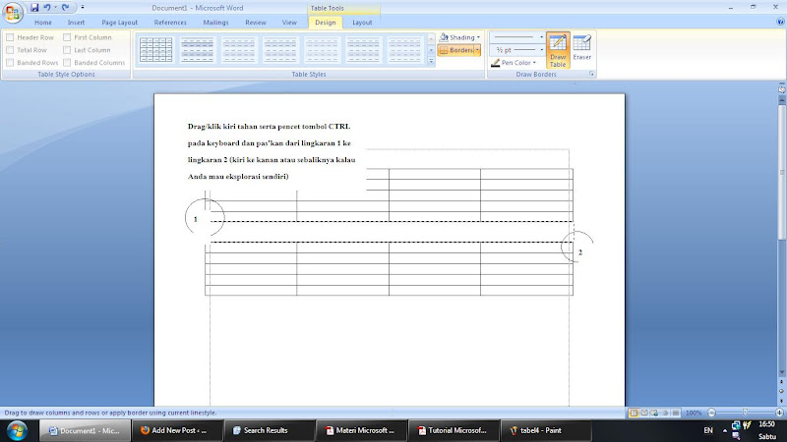
Task: Open Search Results taskbar window
Action: point(270,430)
